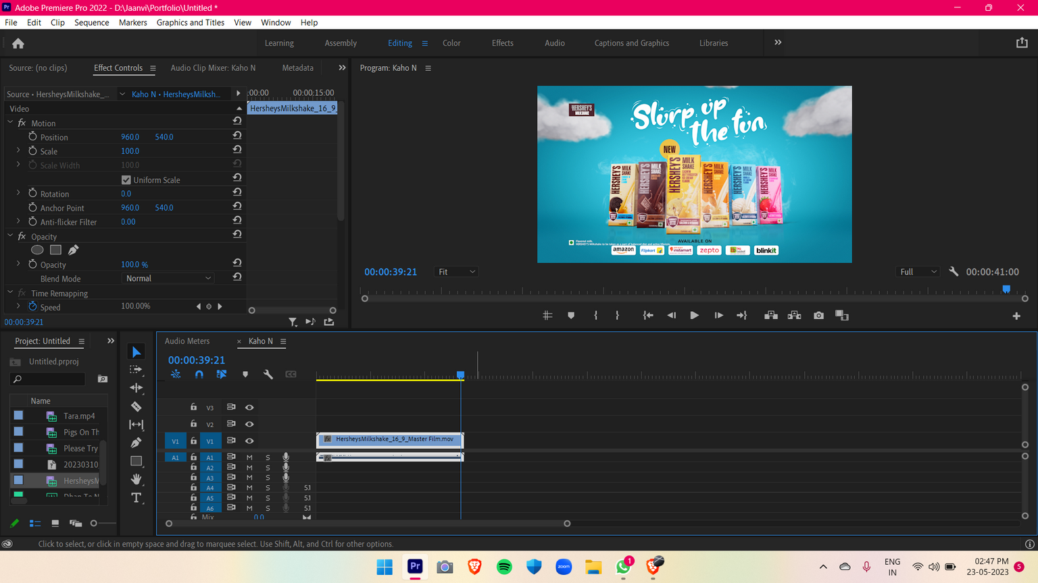Step back one frame
The width and height of the screenshot is (1038, 583).
pyautogui.click(x=671, y=315)
